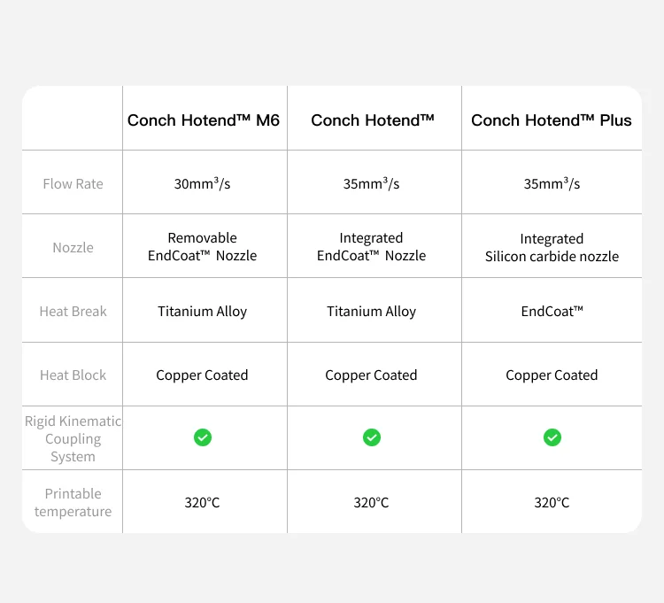The height and width of the screenshot is (603, 664).
Task: Click the Heat Break row label
Action: tap(73, 312)
